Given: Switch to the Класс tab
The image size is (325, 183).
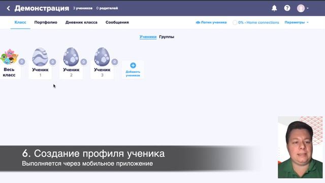Looking at the screenshot, I should tap(20, 22).
